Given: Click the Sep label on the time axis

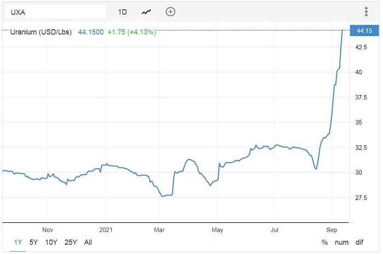Looking at the screenshot, I should pos(332,231).
